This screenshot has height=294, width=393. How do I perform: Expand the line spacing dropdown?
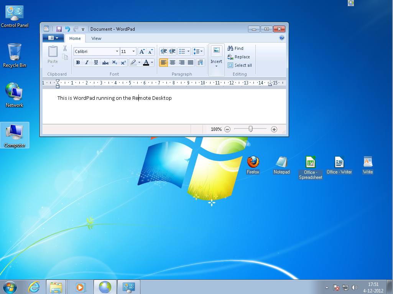point(198,51)
